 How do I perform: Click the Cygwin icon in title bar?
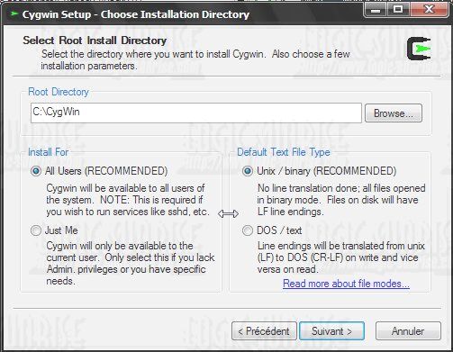14,14
